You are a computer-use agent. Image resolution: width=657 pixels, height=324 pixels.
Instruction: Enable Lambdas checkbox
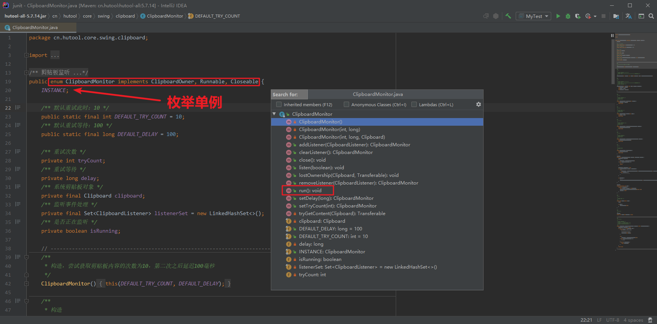[x=414, y=104]
